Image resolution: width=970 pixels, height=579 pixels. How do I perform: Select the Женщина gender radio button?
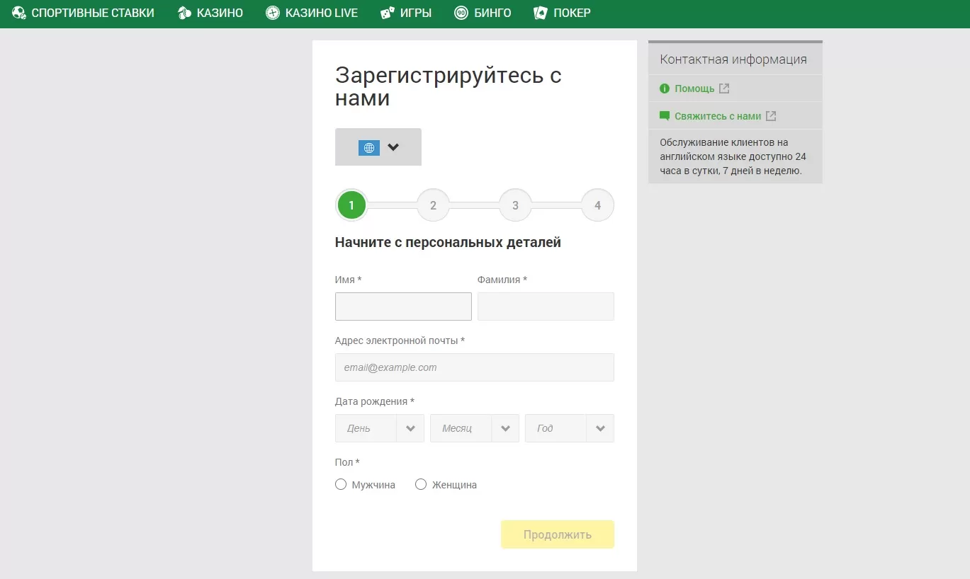[421, 483]
